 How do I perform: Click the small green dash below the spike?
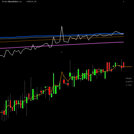62,52
